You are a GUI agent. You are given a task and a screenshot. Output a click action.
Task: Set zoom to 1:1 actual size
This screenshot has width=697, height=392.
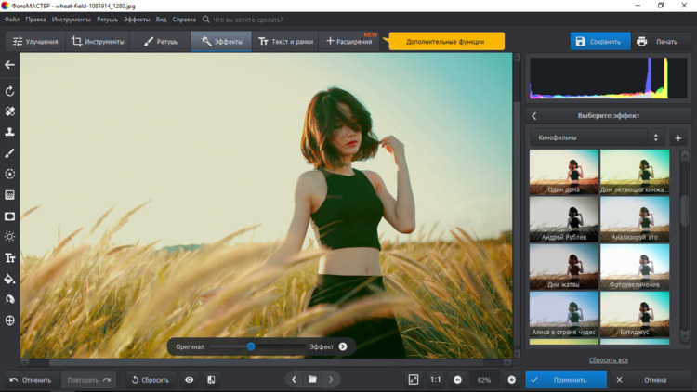pyautogui.click(x=435, y=380)
